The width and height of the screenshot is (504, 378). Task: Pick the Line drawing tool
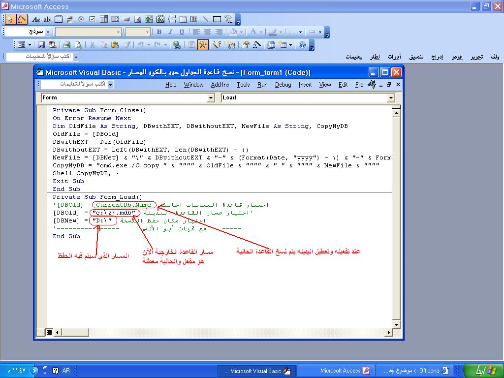tap(206, 19)
